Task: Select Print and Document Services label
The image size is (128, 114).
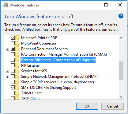Action: (x=44, y=49)
